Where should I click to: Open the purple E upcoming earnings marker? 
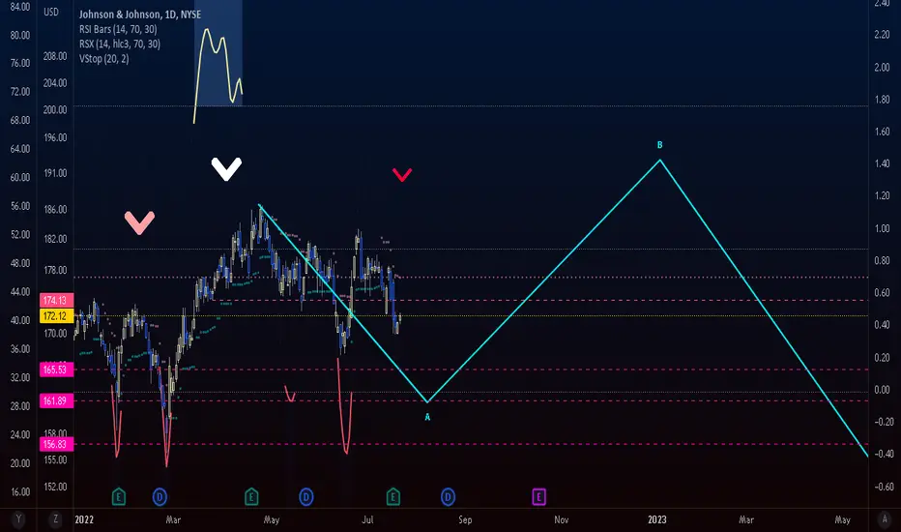(539, 496)
